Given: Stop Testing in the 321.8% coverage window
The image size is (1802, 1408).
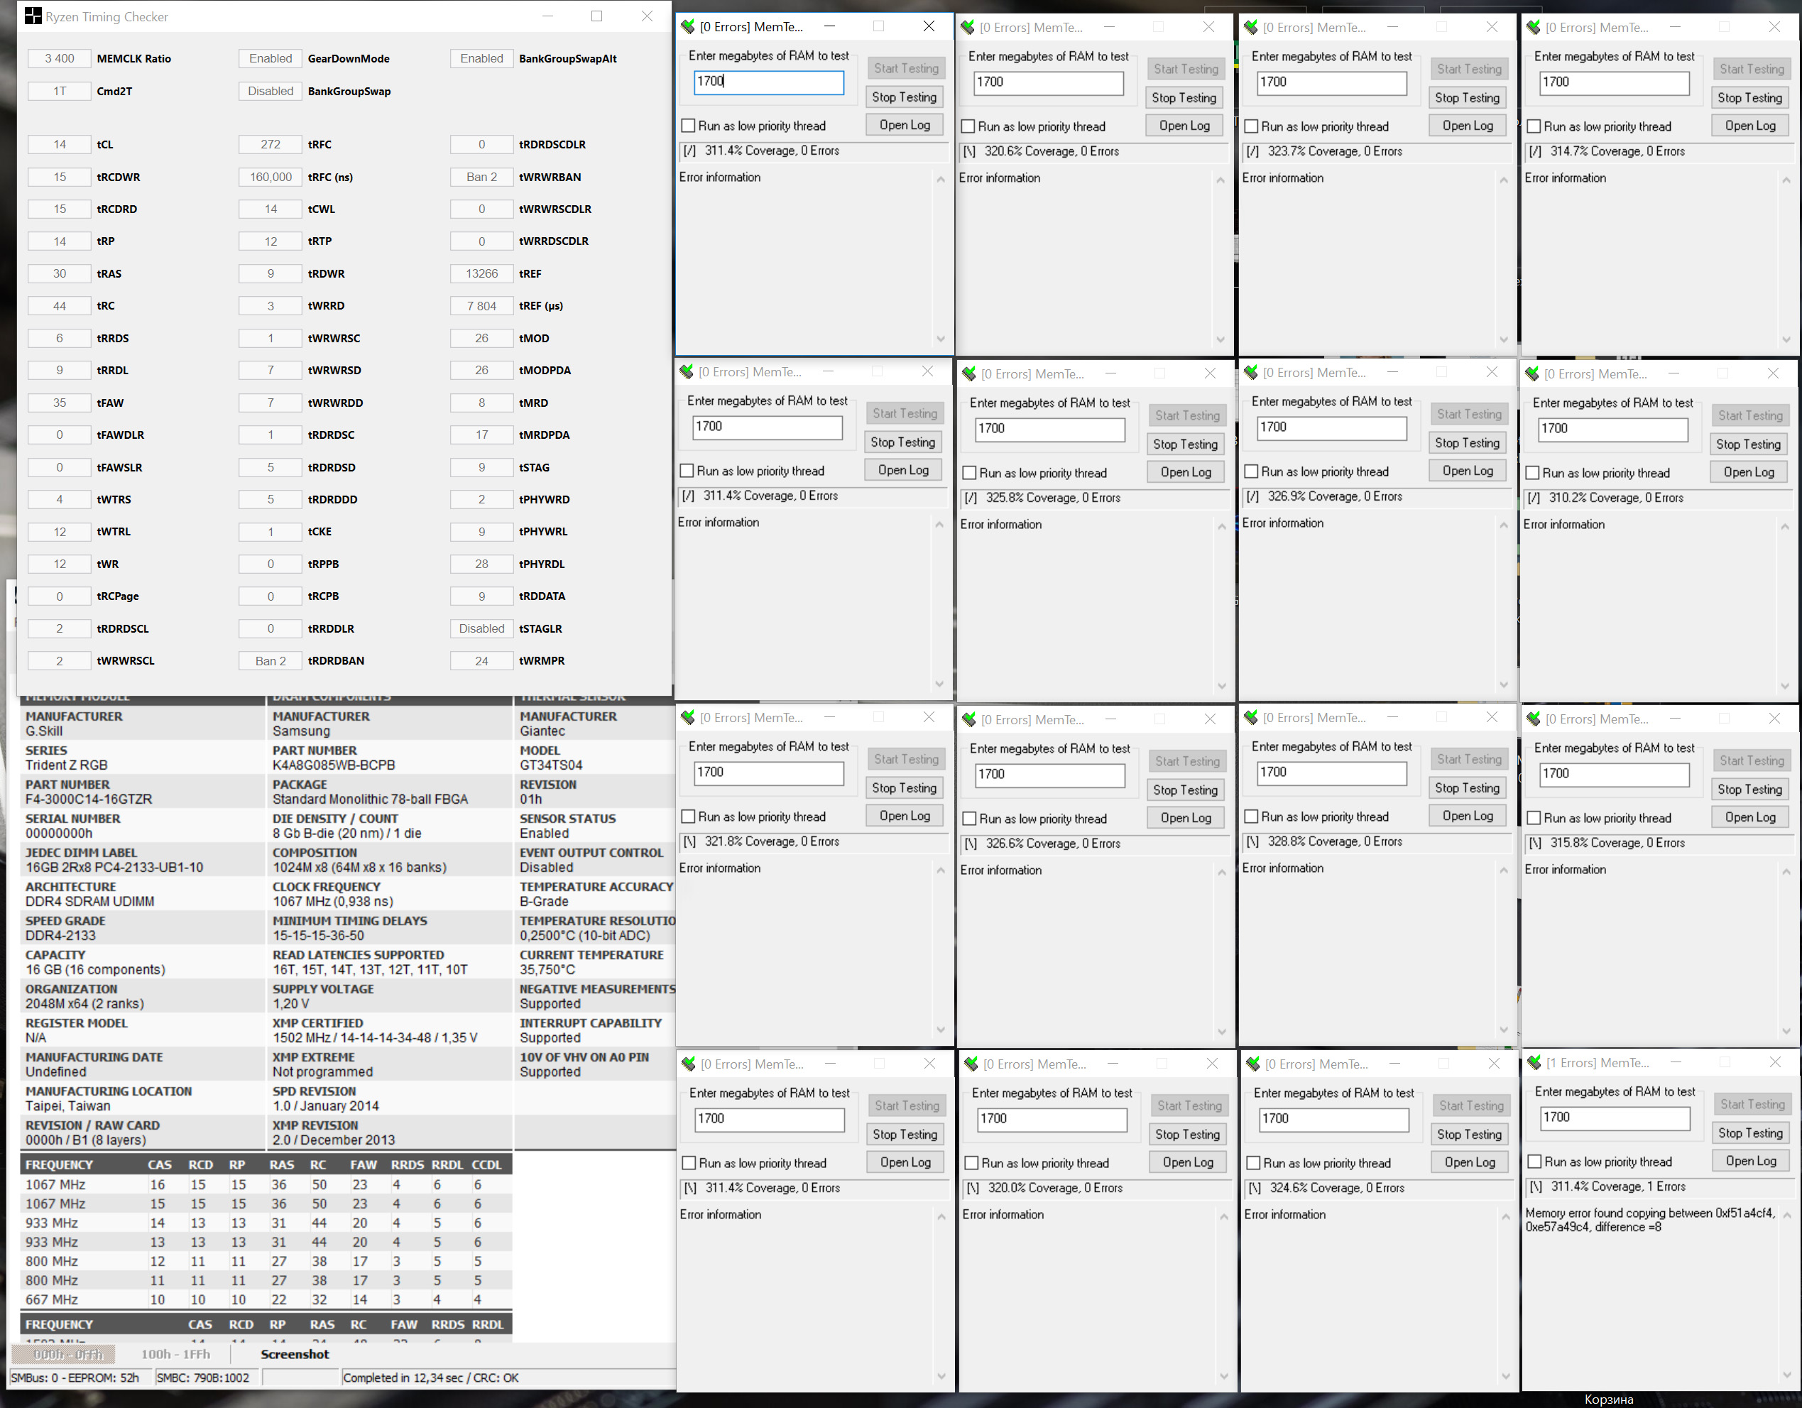Looking at the screenshot, I should [x=905, y=788].
